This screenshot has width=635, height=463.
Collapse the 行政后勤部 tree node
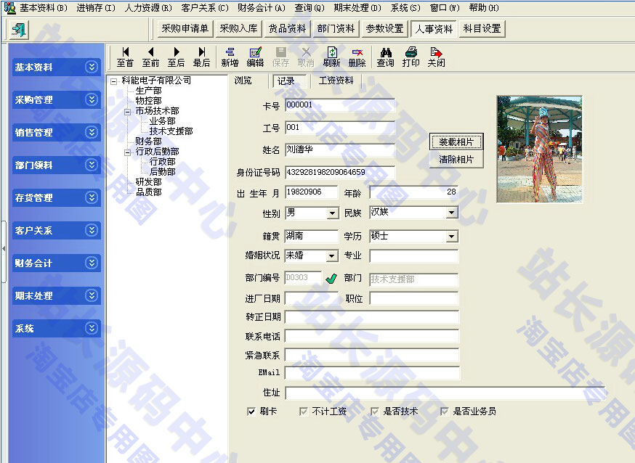127,152
